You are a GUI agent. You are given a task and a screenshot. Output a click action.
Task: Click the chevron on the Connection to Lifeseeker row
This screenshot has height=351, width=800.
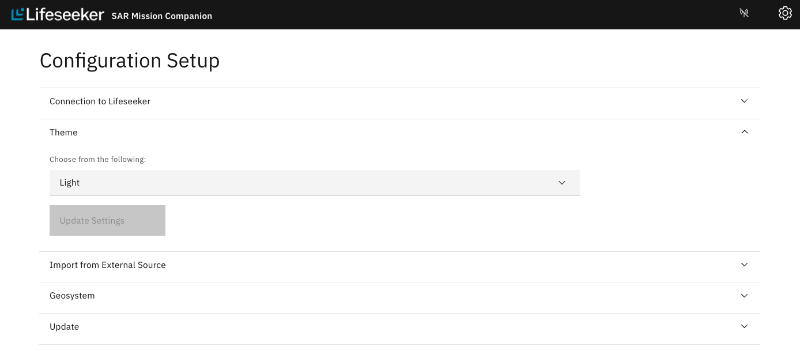[x=744, y=101]
